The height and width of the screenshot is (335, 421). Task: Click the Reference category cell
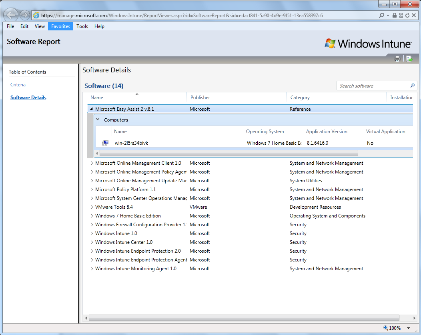(300, 109)
